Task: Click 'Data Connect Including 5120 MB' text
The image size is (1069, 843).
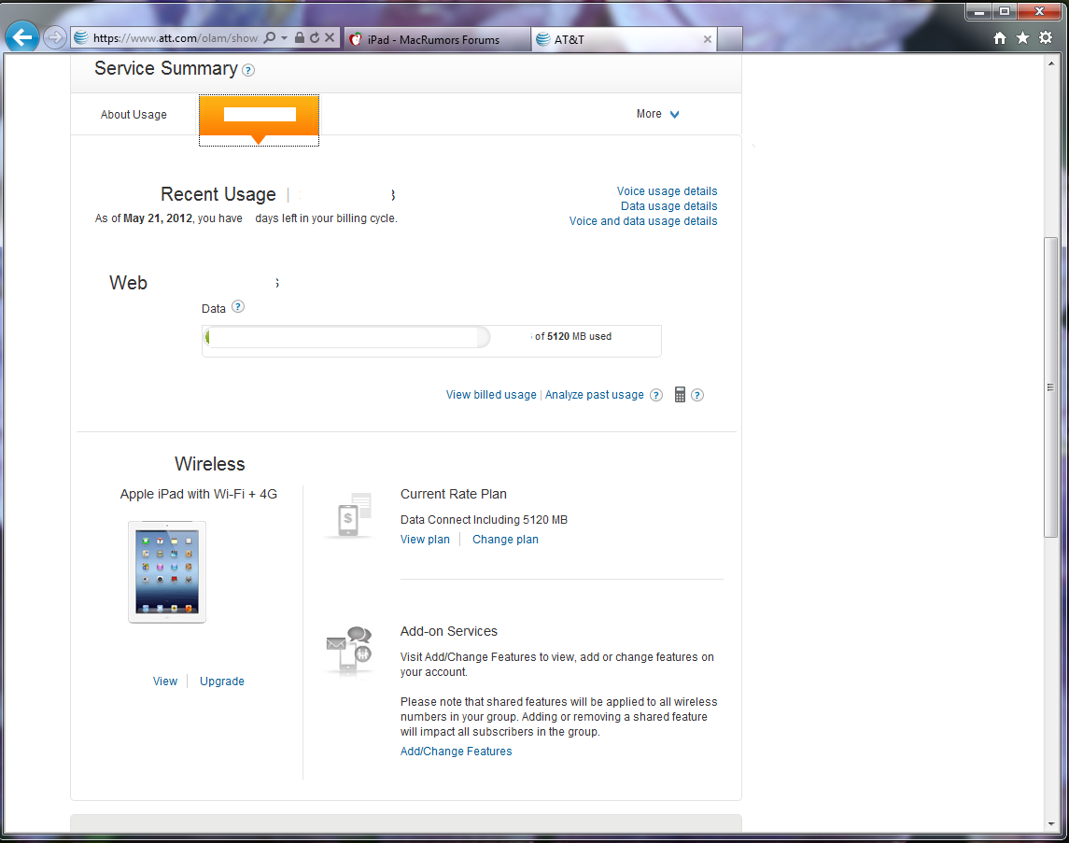Action: pos(484,520)
